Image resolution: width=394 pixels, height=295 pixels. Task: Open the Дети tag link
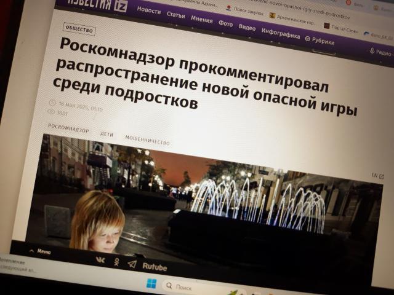coord(107,134)
